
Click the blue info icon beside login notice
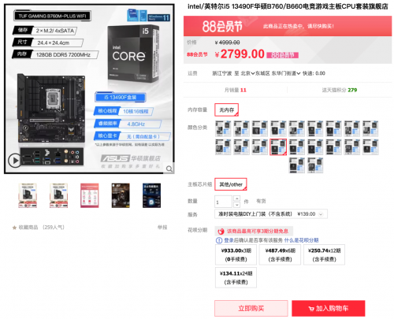pyautogui.click(x=219, y=240)
